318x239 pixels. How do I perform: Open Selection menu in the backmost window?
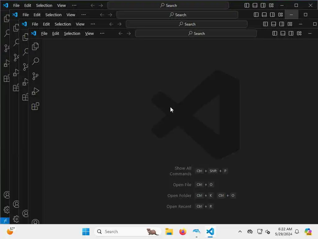(44, 5)
